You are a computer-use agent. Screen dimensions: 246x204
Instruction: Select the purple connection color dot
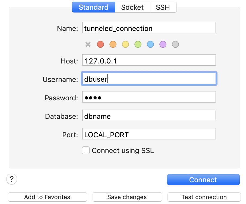[x=163, y=44]
